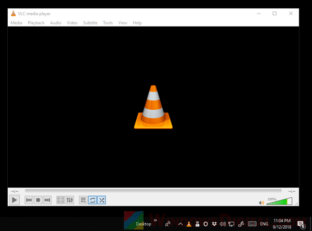Screen dimensions: 312x231
Task: Open the touch keyboard icon
Action: pyautogui.click(x=252, y=224)
